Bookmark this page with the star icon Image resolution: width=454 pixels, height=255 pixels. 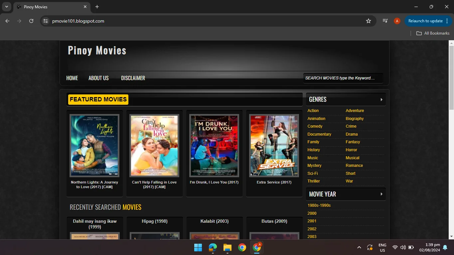369,21
